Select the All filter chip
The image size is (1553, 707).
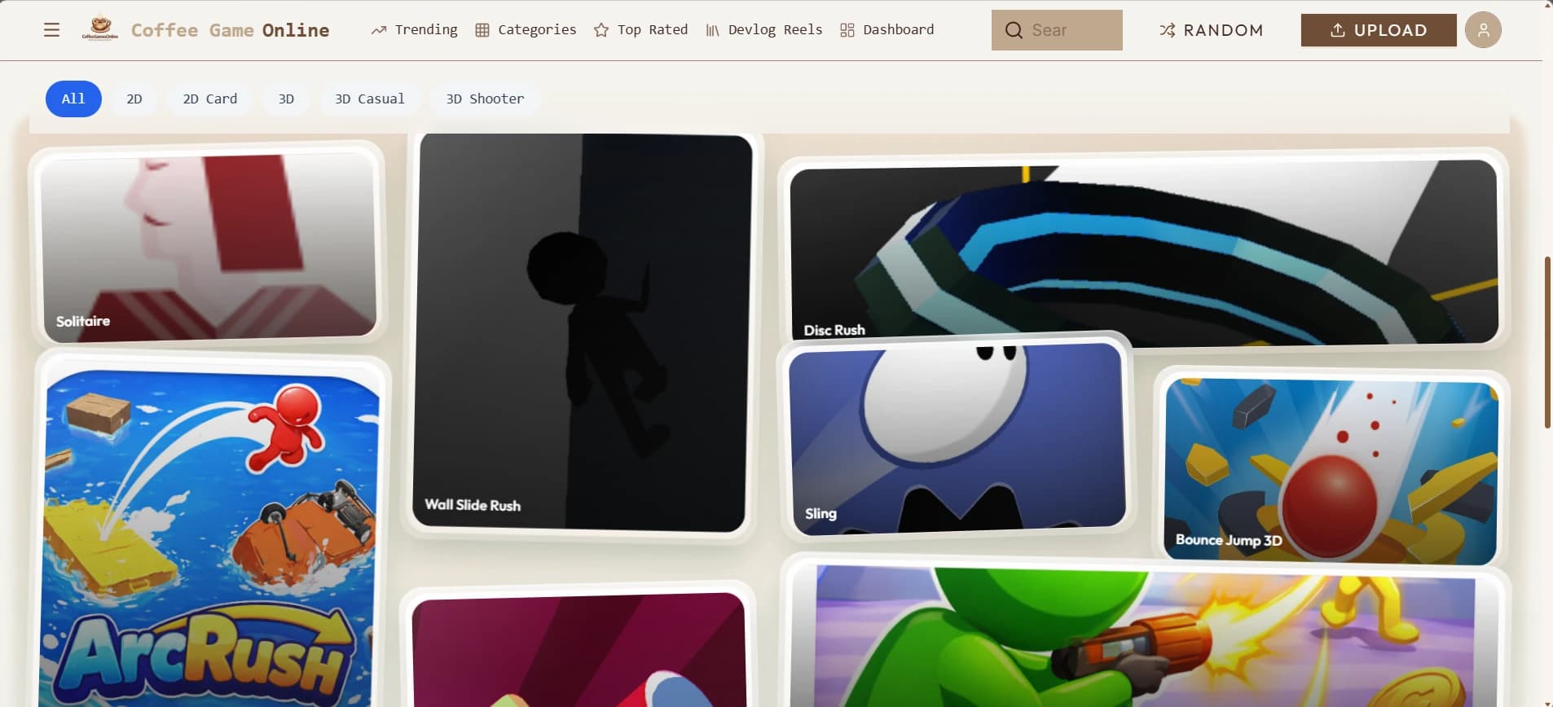coord(73,99)
